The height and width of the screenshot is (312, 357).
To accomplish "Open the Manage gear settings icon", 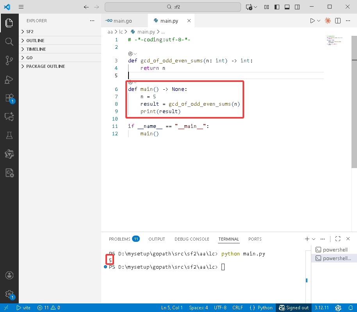I will [x=9, y=294].
